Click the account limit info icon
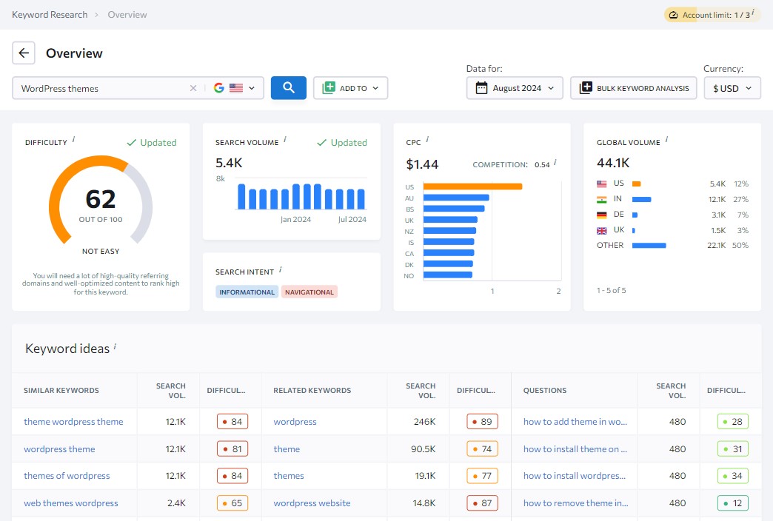The width and height of the screenshot is (773, 521). 753,13
